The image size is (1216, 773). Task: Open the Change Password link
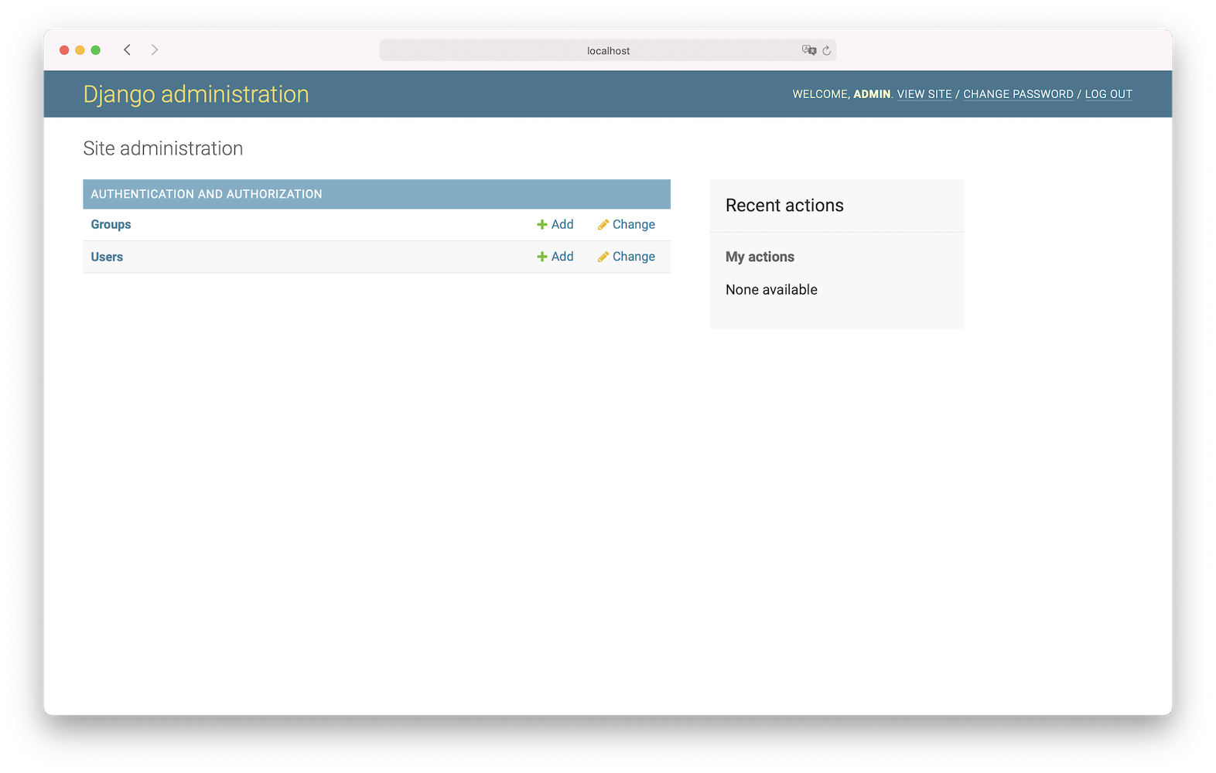[x=1018, y=94]
